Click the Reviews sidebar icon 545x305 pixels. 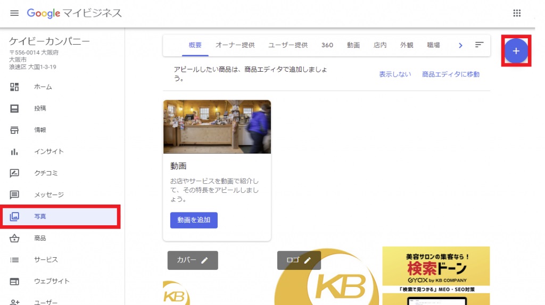(x=14, y=173)
